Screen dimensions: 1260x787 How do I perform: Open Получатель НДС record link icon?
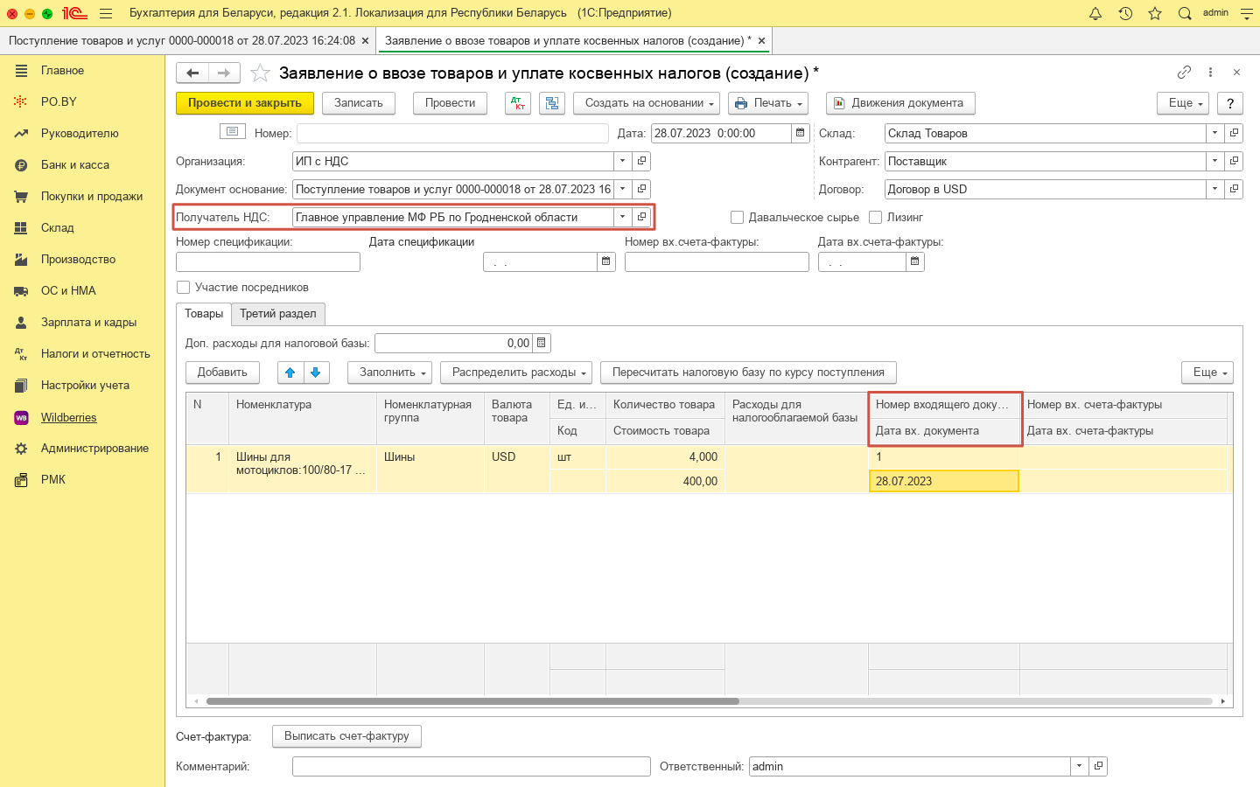641,217
